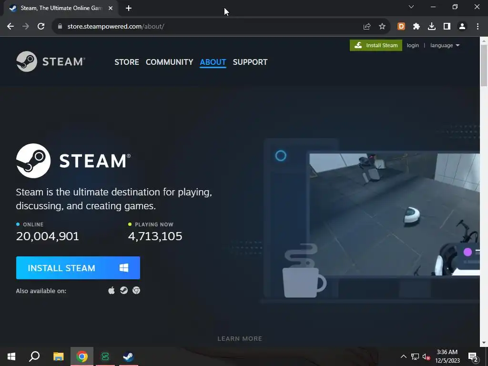
Task: Choose the SteamOS download icon
Action: pos(124,290)
